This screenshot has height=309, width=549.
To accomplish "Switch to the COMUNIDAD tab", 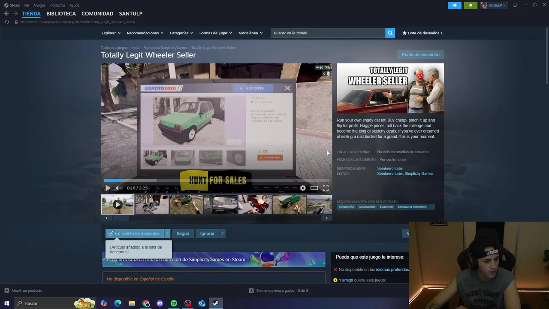I will coord(97,13).
